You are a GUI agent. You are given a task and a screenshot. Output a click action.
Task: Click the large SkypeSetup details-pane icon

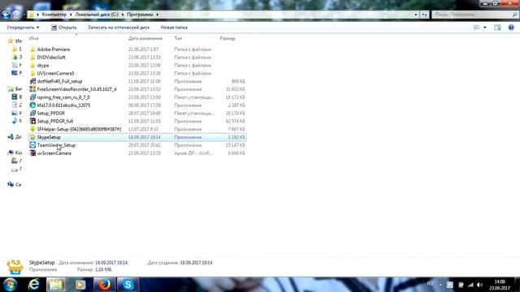[x=15, y=267]
